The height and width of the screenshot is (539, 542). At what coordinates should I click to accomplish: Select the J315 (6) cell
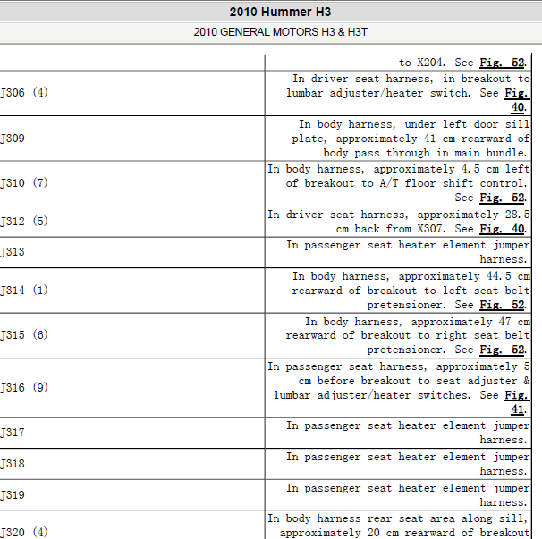pos(132,335)
